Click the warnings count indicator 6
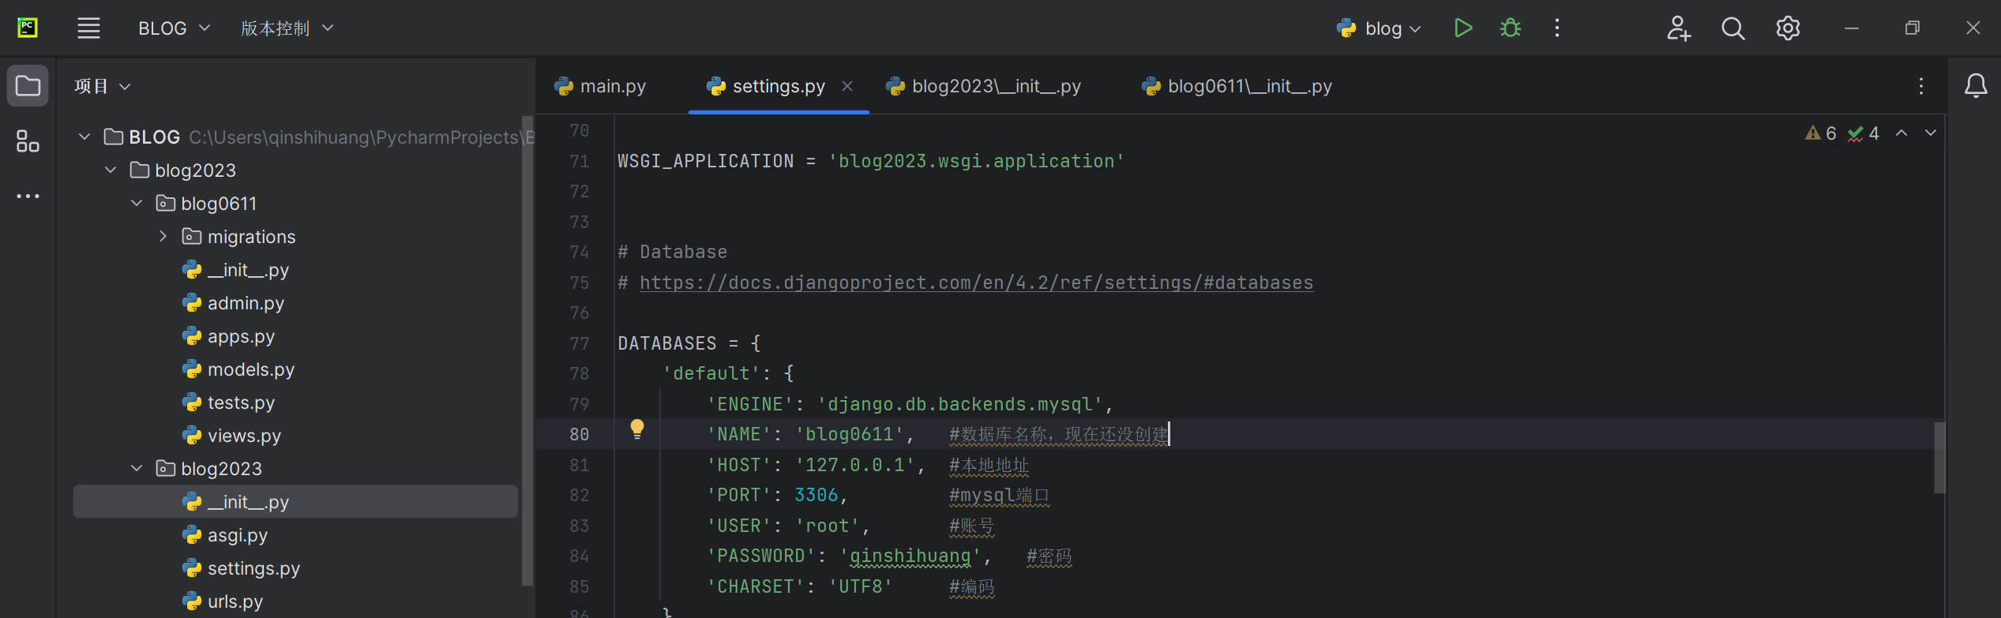 1821,133
